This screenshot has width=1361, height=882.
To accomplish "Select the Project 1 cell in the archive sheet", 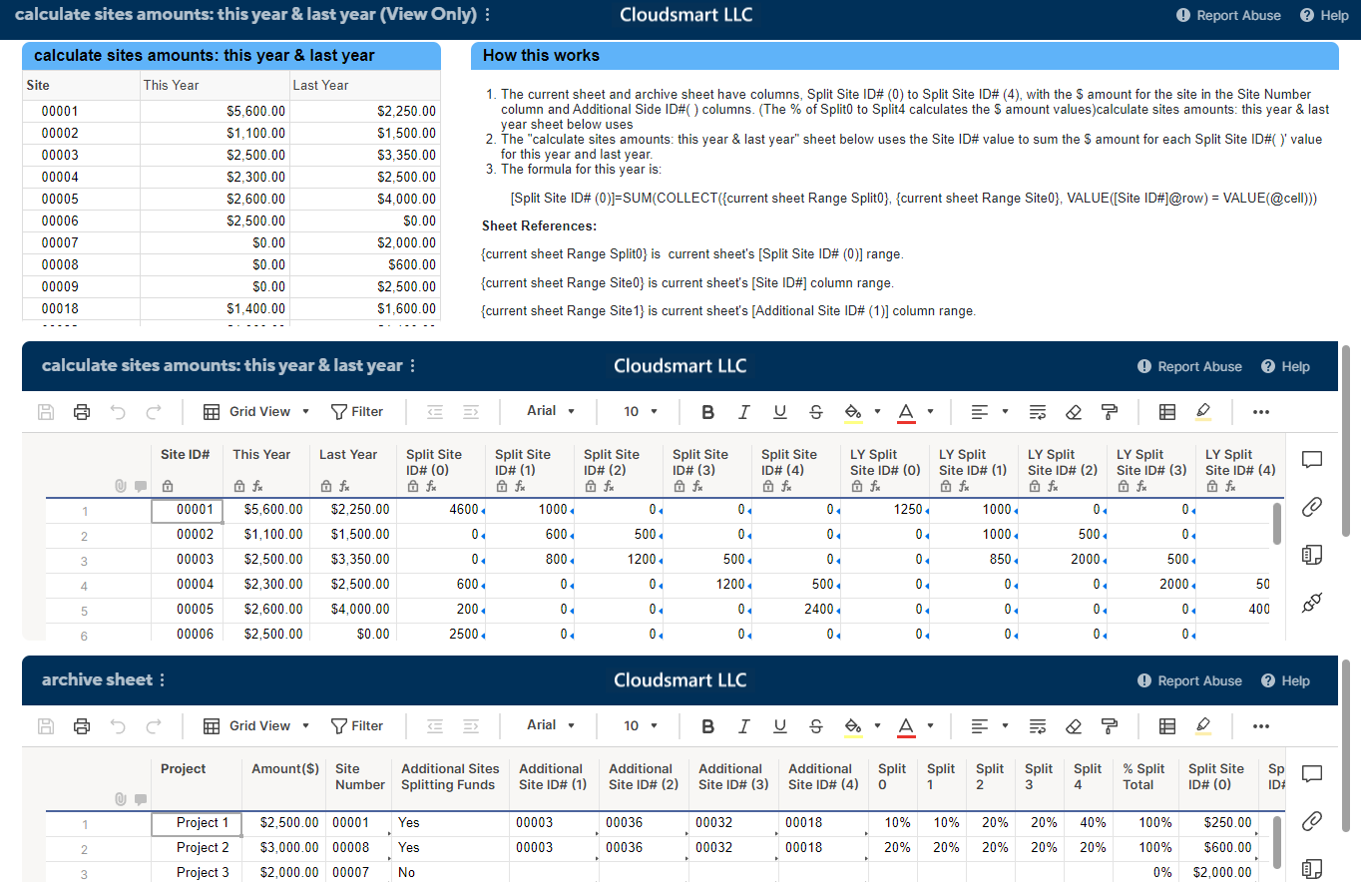I will 197,823.
